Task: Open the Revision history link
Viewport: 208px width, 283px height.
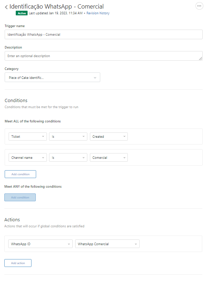Action: tap(98, 13)
